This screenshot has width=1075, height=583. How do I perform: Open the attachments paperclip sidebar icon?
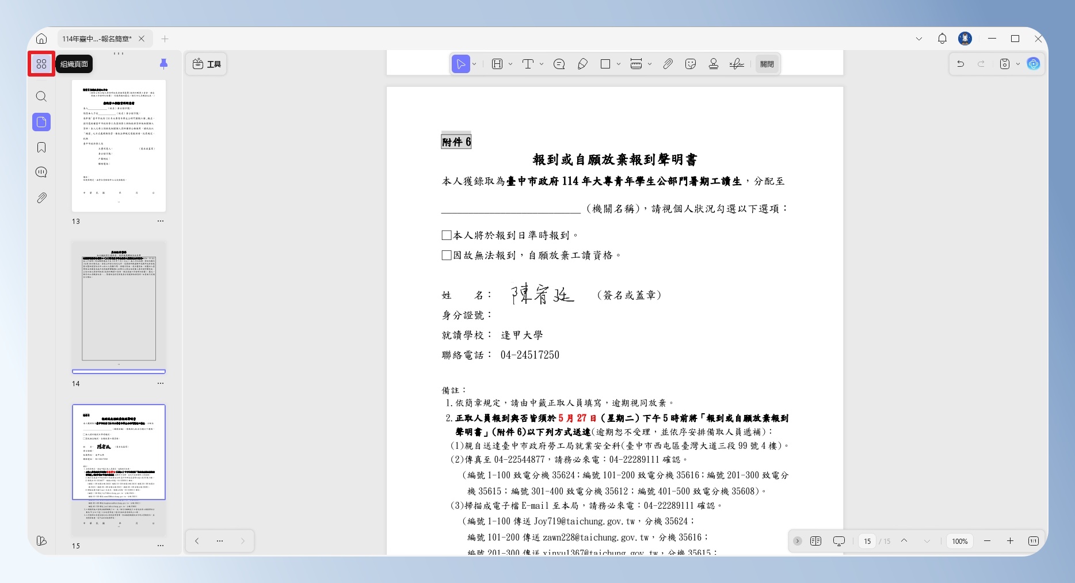pyautogui.click(x=41, y=198)
